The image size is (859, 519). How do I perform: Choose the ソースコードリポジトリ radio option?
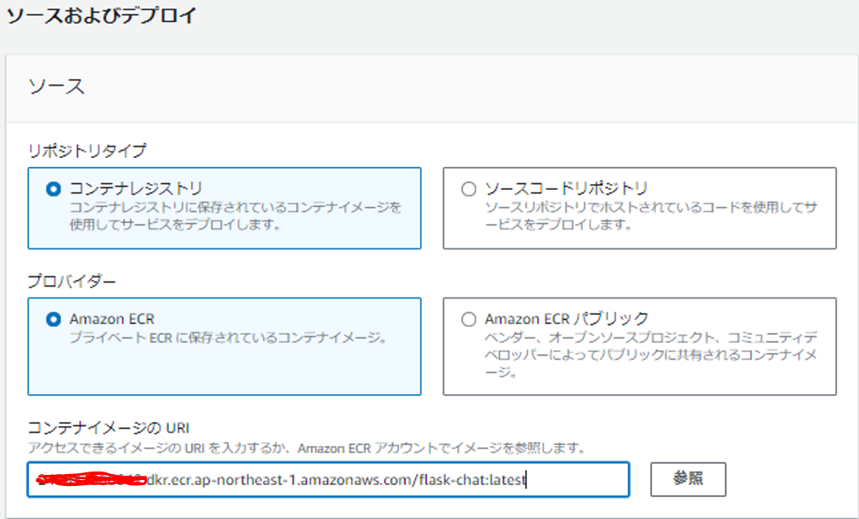[x=469, y=189]
